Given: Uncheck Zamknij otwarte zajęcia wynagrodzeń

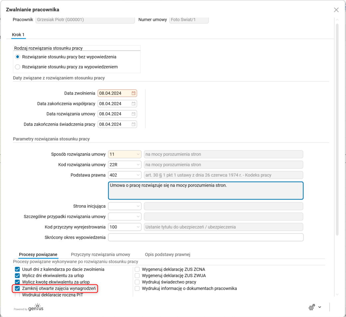Looking at the screenshot, I should pyautogui.click(x=17, y=289).
